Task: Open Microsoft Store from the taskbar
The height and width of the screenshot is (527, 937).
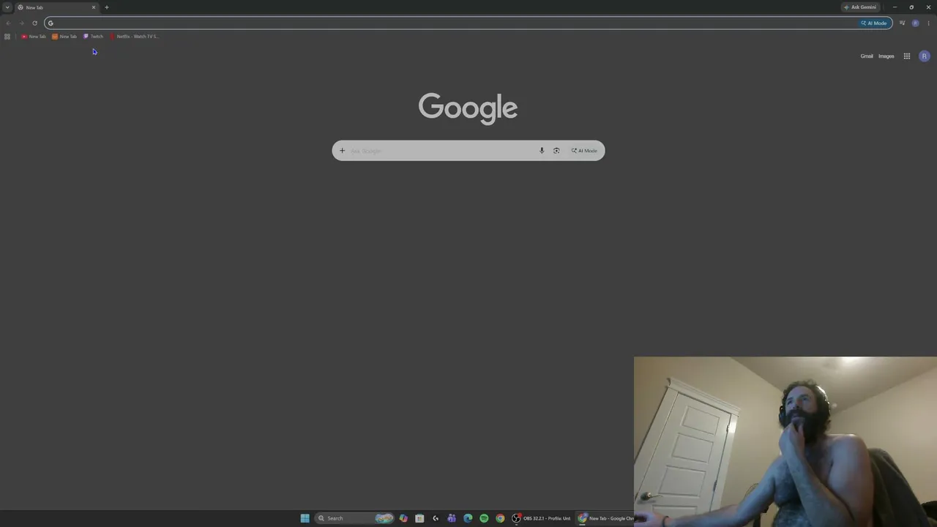Action: coord(419,518)
